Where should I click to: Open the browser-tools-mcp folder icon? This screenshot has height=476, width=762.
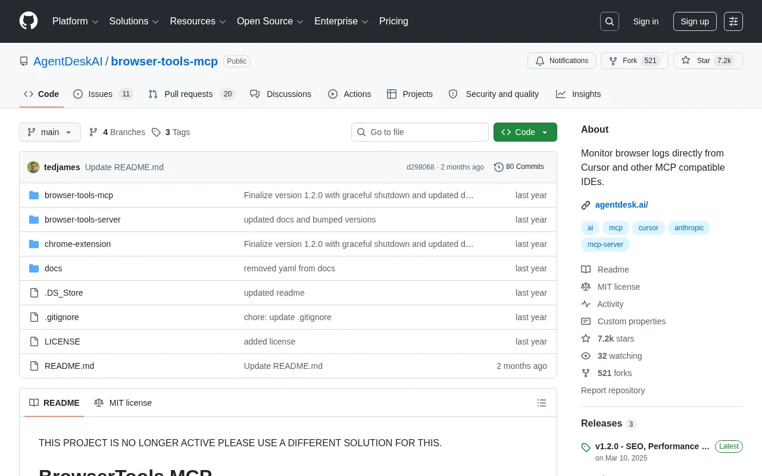(34, 195)
